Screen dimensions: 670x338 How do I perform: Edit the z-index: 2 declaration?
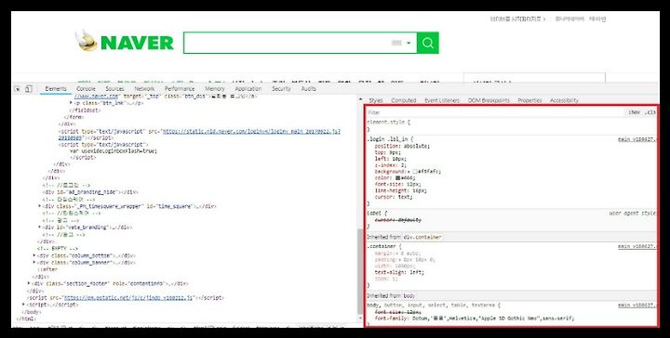pyautogui.click(x=391, y=165)
